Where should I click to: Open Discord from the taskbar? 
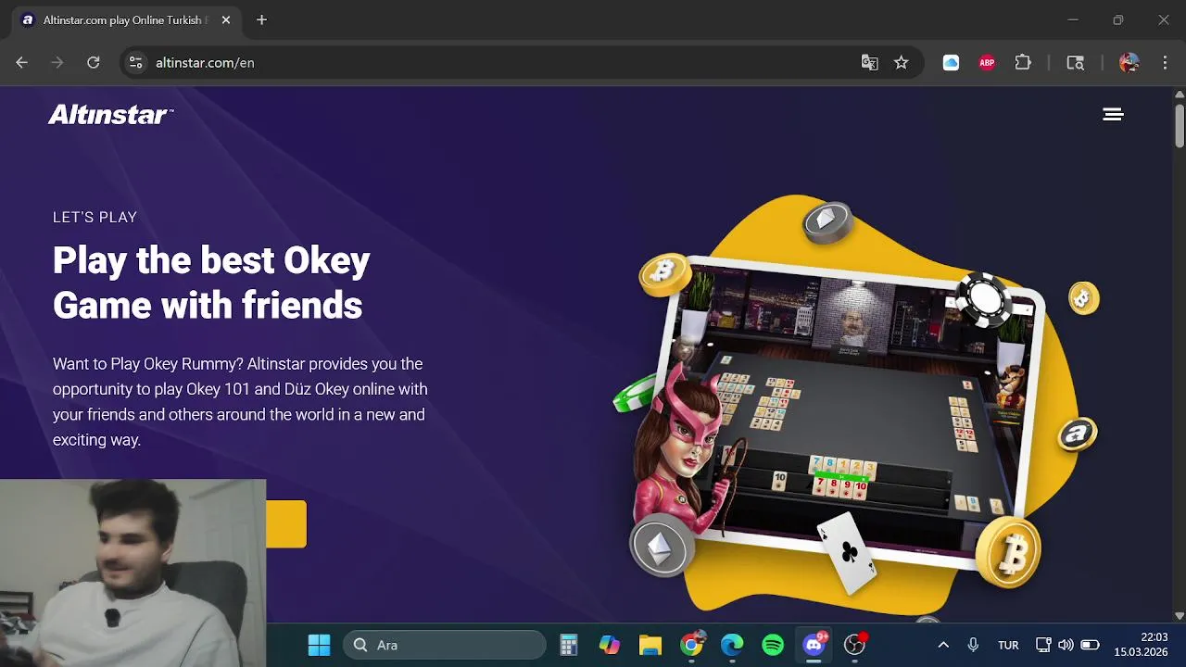coord(814,645)
